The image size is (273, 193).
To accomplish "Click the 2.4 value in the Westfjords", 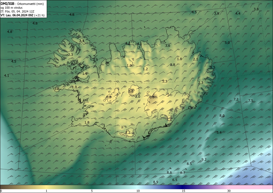I will click(82, 41).
